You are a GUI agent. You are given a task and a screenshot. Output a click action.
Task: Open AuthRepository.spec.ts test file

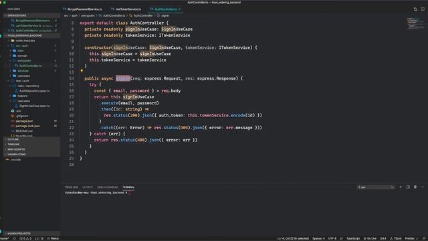coord(34,91)
